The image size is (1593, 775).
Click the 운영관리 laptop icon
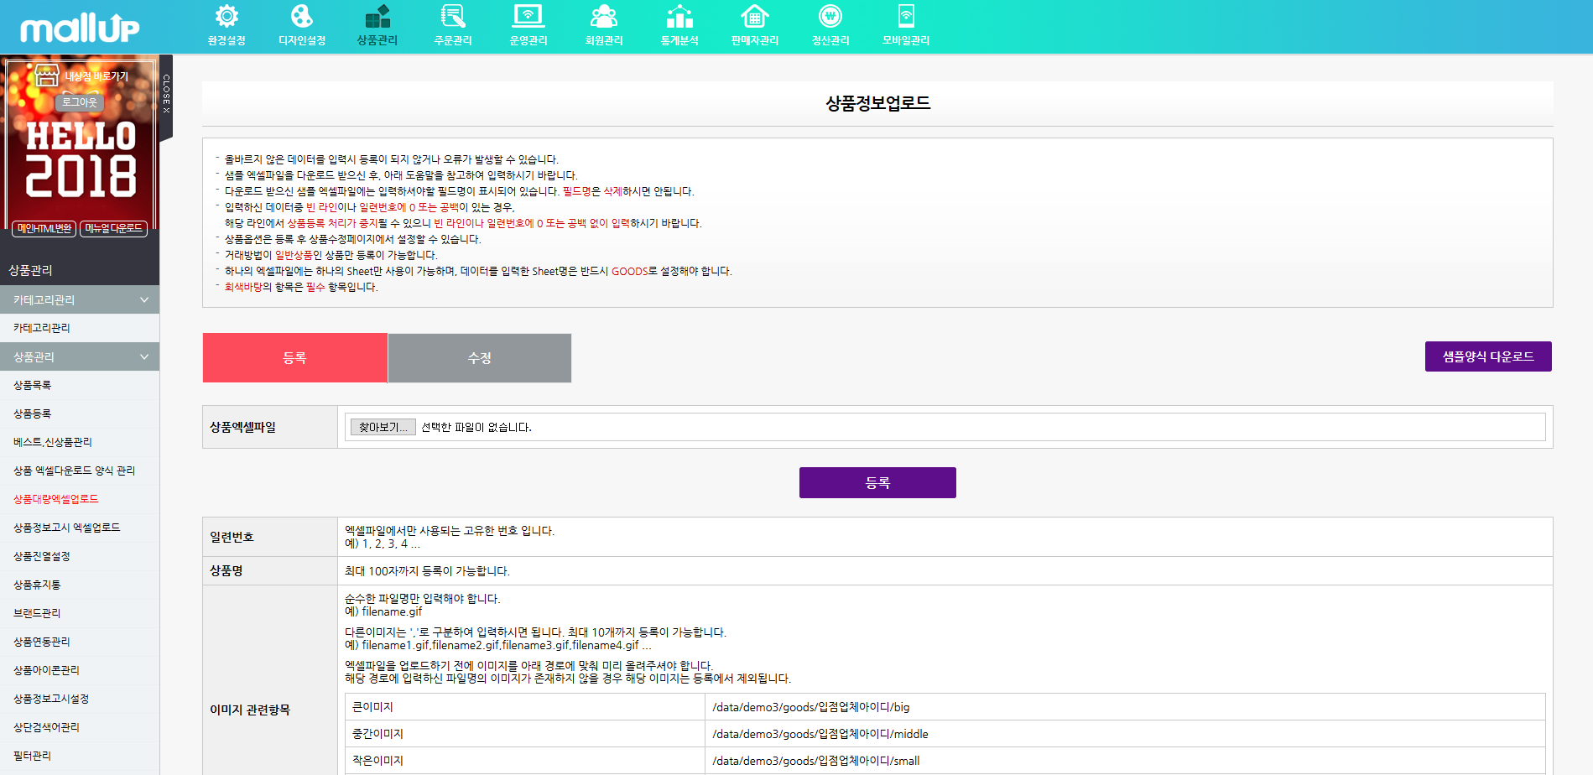point(528,17)
